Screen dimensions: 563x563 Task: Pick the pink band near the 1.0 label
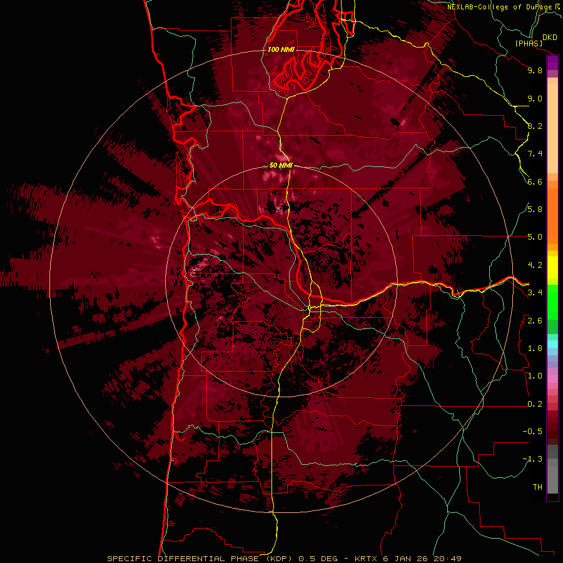tap(552, 379)
